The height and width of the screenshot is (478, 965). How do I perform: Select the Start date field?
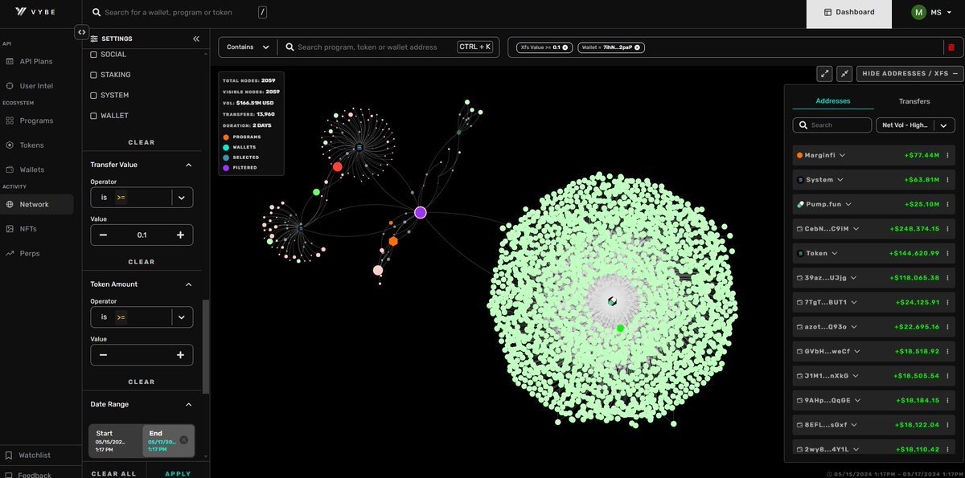click(x=116, y=441)
